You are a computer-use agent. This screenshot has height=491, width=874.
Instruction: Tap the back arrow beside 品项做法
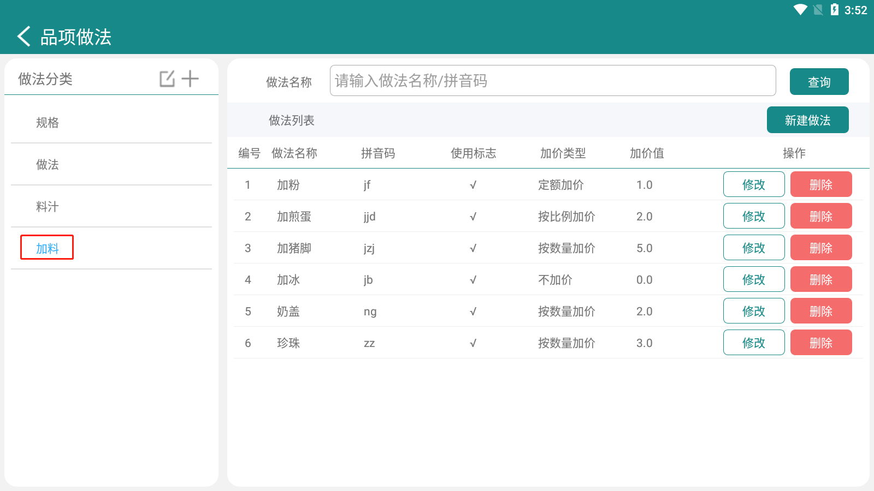coord(24,37)
